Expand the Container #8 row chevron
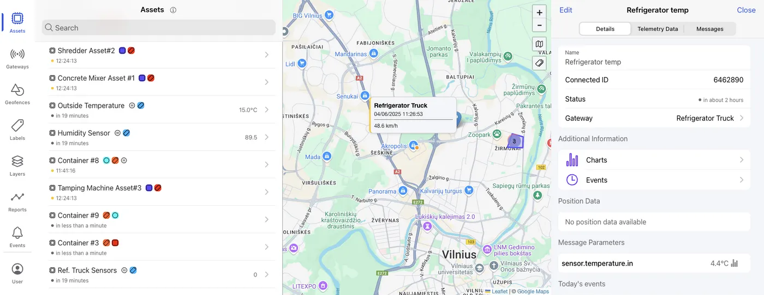 (x=267, y=164)
